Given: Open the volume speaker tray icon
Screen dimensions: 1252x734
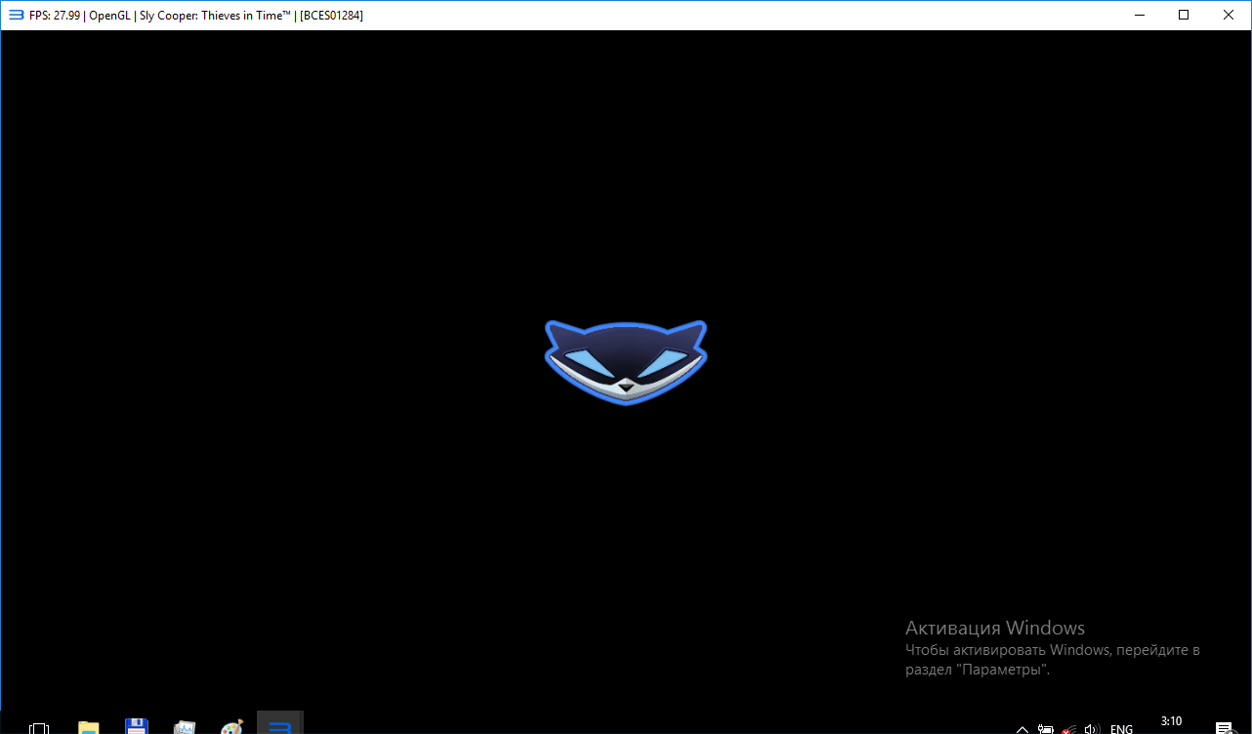Looking at the screenshot, I should [1092, 728].
